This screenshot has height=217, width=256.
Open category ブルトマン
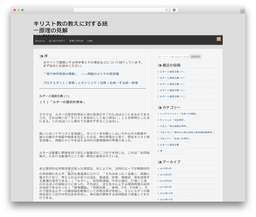click(x=187, y=132)
